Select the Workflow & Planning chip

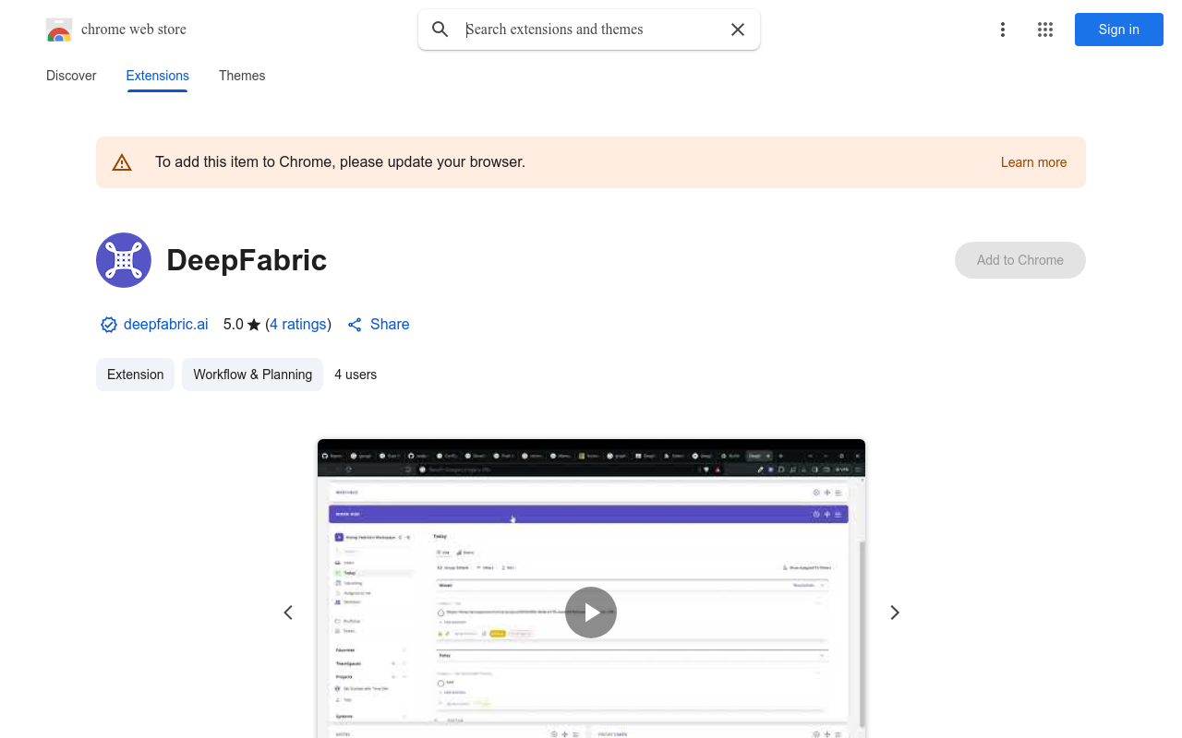pyautogui.click(x=253, y=375)
